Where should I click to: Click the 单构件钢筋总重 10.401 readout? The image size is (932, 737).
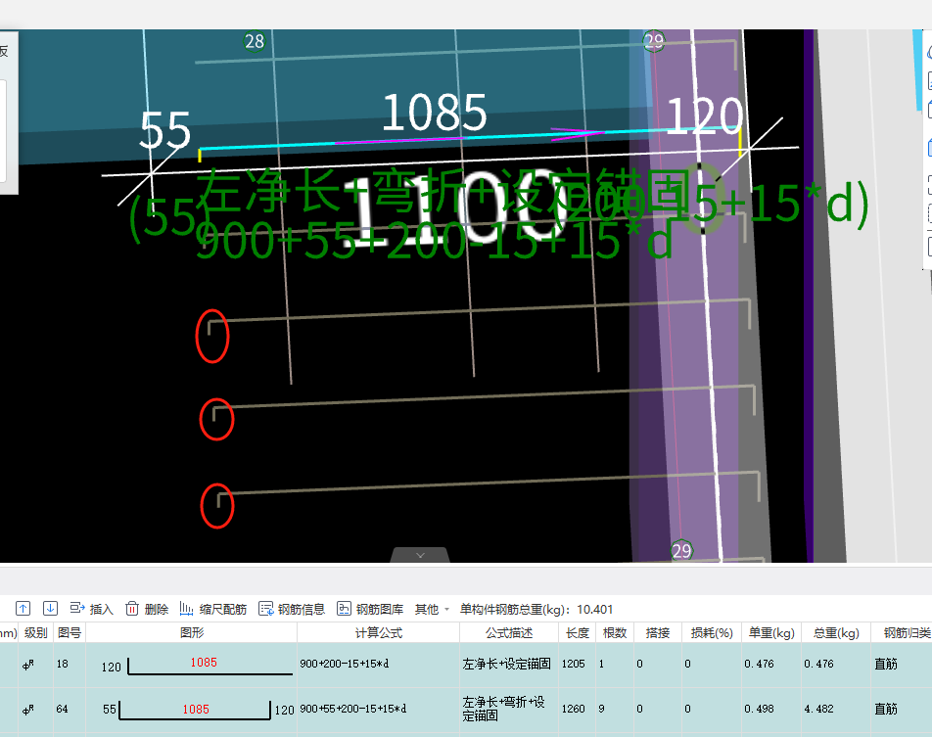click(x=536, y=609)
